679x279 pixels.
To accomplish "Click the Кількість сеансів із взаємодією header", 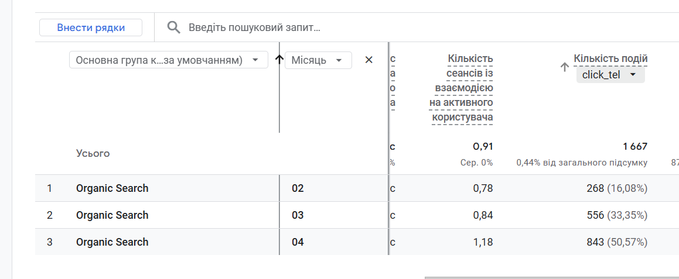I will (462, 88).
